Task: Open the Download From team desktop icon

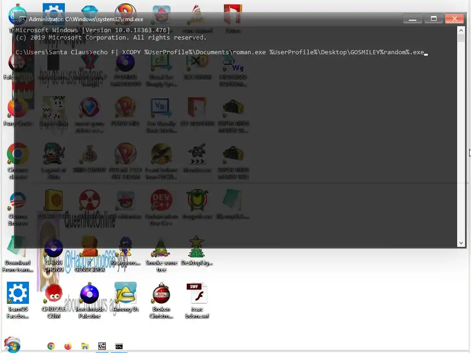Action: (17, 255)
